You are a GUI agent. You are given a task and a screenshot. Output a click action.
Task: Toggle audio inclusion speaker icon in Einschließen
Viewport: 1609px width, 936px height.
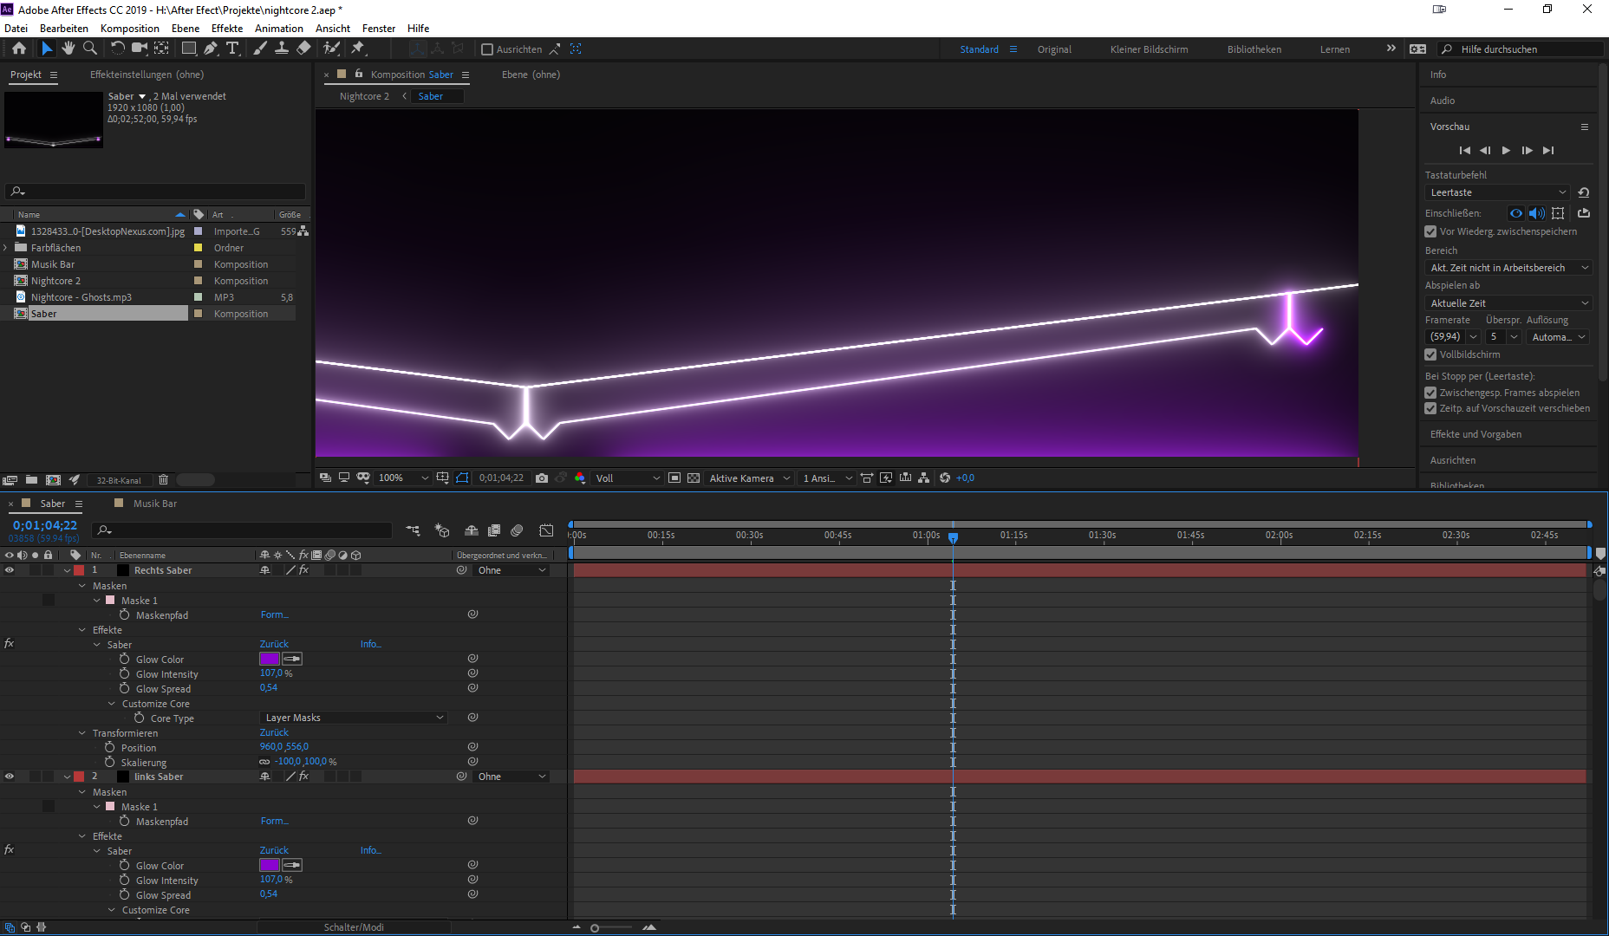tap(1537, 213)
